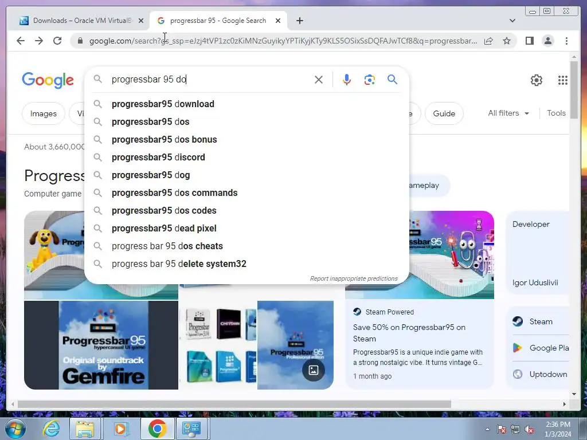The height and width of the screenshot is (440, 587).
Task: Open Gemfire soundtrack image thumbnail
Action: coord(101,345)
